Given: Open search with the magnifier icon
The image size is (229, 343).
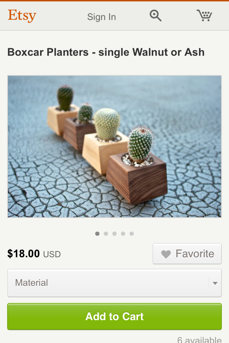Looking at the screenshot, I should (x=155, y=16).
